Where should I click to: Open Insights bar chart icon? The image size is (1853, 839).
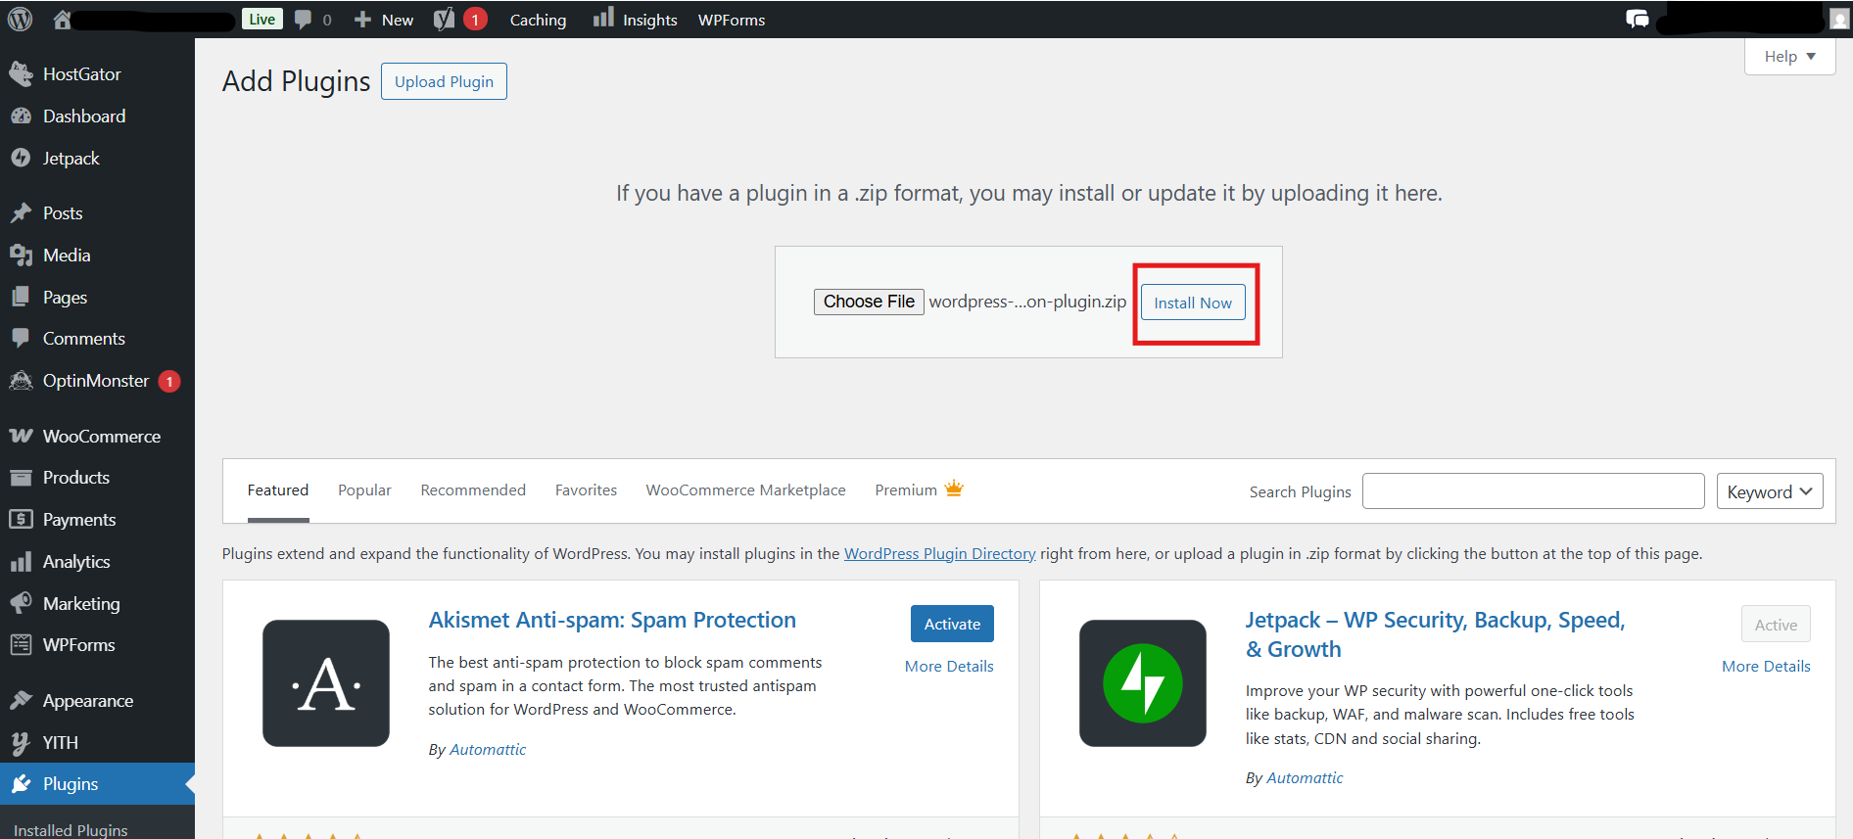point(603,18)
